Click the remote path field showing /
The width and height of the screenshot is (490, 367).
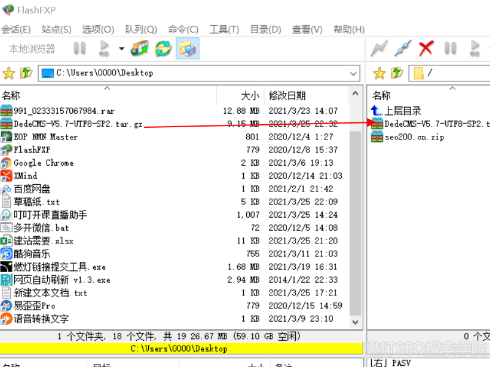click(450, 73)
